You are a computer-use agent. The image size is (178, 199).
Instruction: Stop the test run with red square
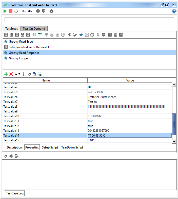coord(11,11)
